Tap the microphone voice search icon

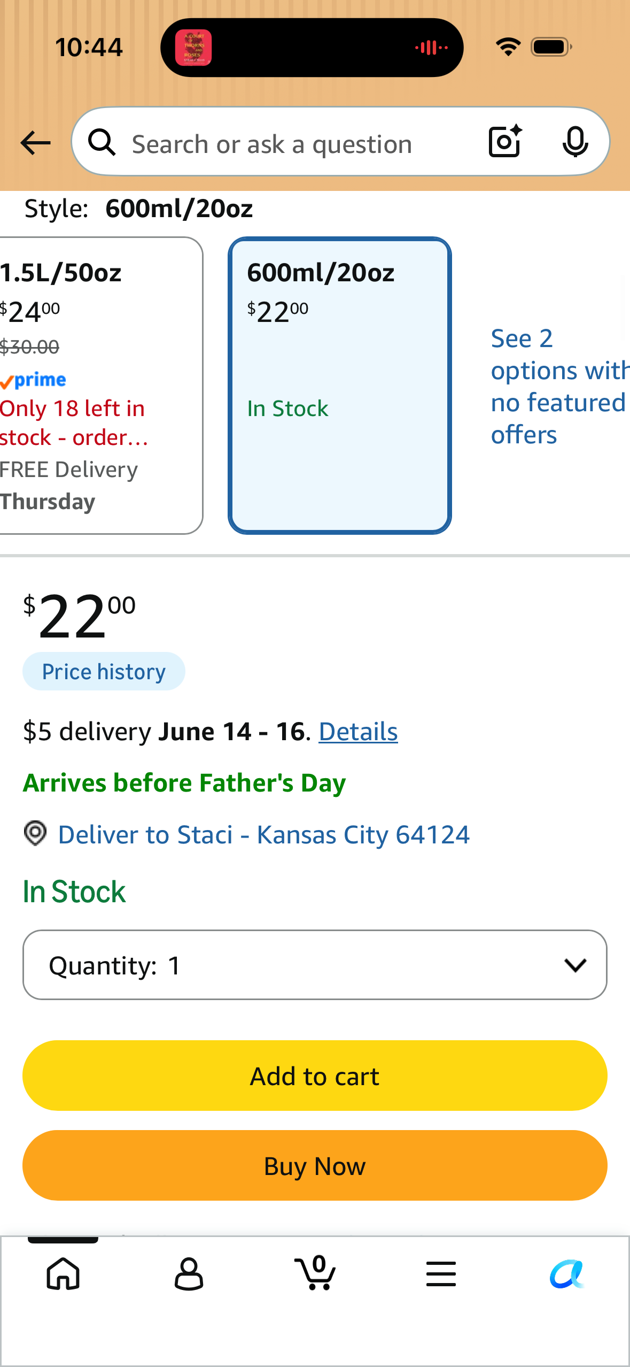click(575, 142)
